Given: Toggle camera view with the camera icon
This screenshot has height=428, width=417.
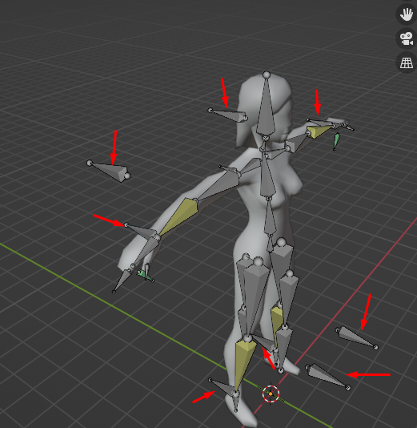Looking at the screenshot, I should click(x=406, y=38).
